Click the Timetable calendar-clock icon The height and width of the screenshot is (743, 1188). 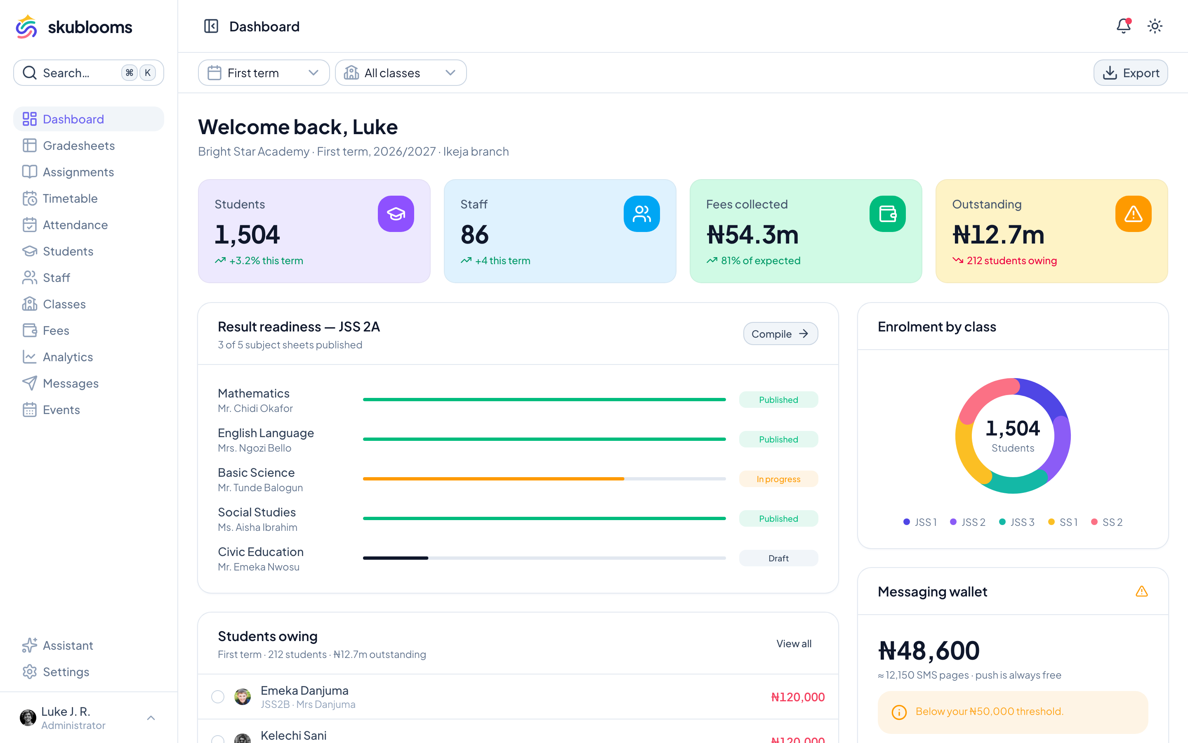[29, 199]
